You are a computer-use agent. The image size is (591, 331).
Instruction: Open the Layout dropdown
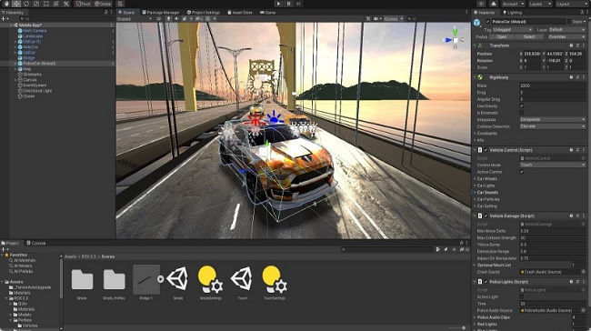click(572, 4)
